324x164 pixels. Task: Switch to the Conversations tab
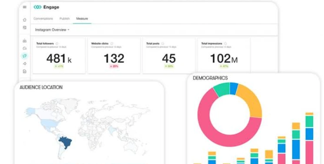coord(43,19)
